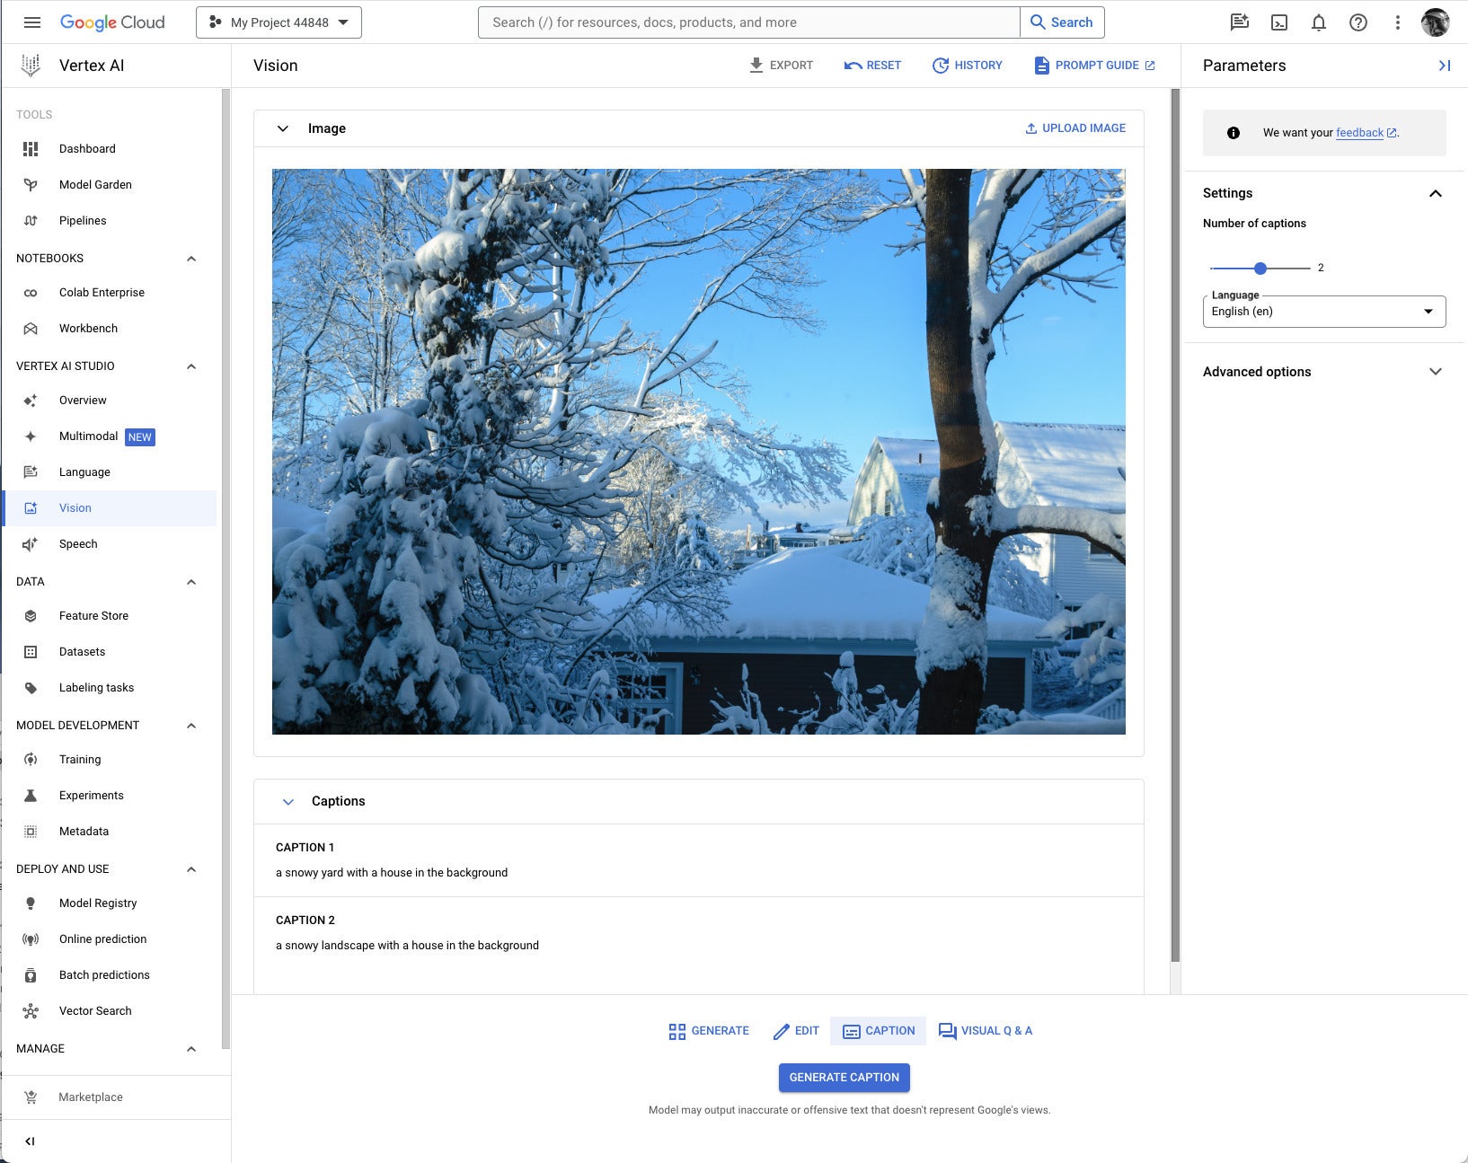Open the Cloud Shell terminal icon
The image size is (1468, 1163).
click(x=1279, y=22)
